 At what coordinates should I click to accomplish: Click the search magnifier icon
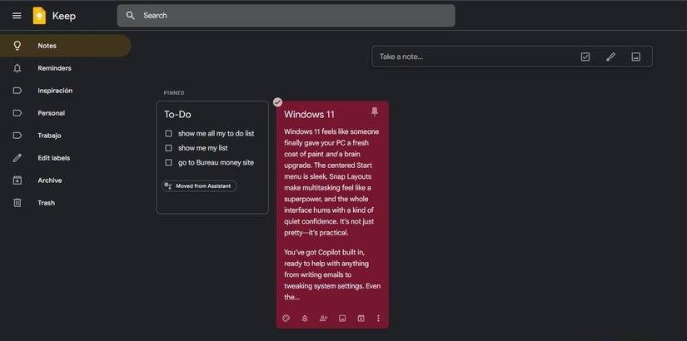point(130,15)
